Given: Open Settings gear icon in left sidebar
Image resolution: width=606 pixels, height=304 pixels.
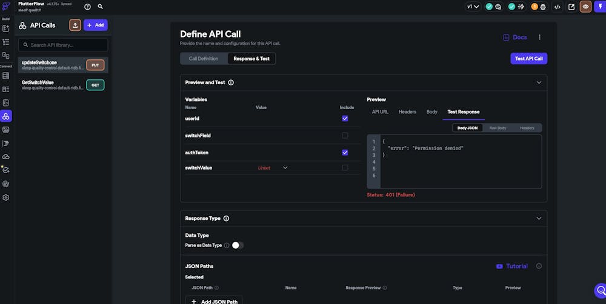Looking at the screenshot, I should click(6, 197).
